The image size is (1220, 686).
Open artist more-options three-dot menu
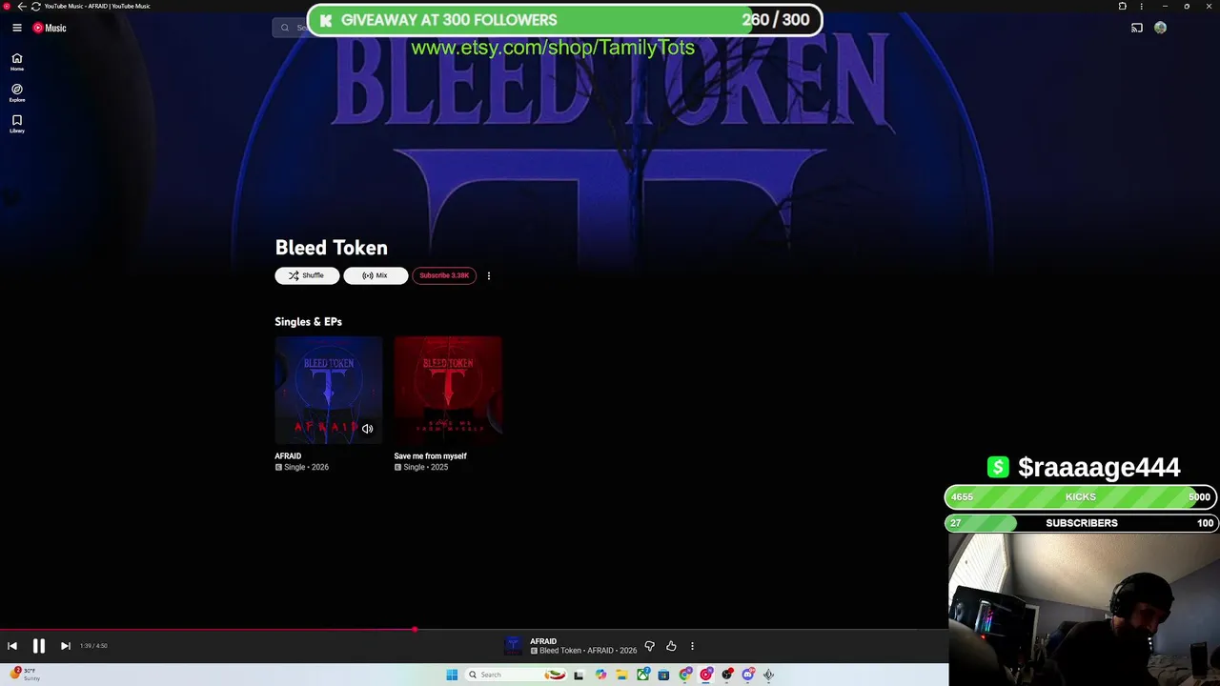tap(489, 275)
